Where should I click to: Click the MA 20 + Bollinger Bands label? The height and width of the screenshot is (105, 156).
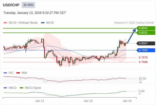[23, 23]
